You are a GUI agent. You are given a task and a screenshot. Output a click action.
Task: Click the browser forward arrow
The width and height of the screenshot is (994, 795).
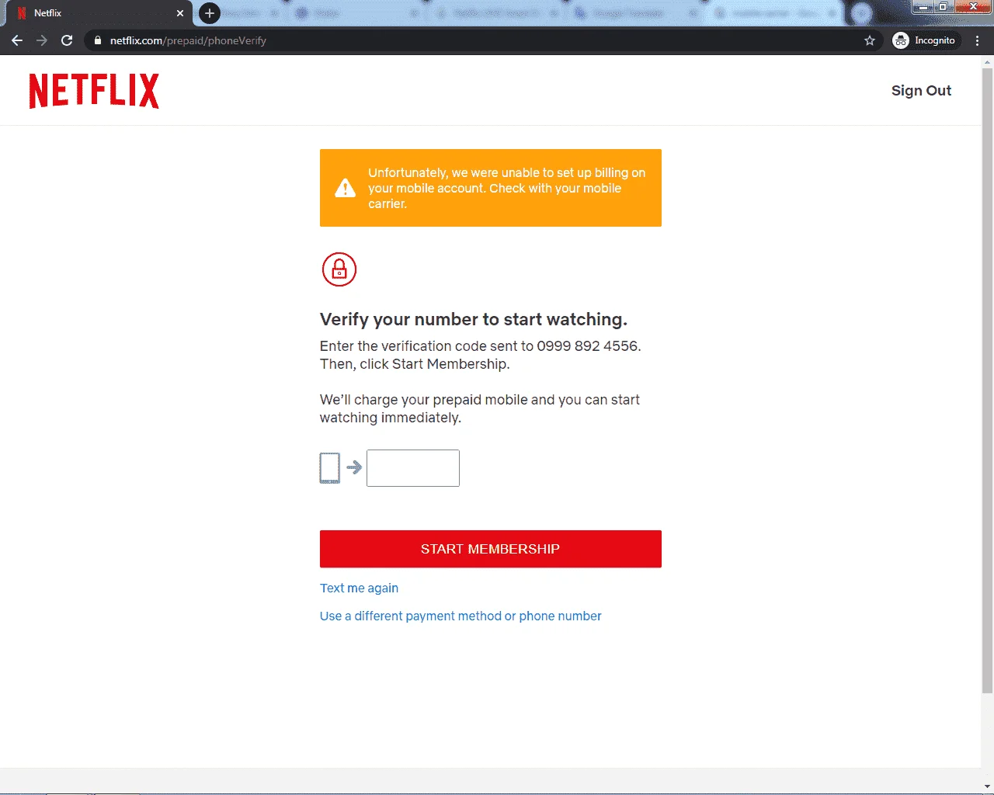pos(42,40)
